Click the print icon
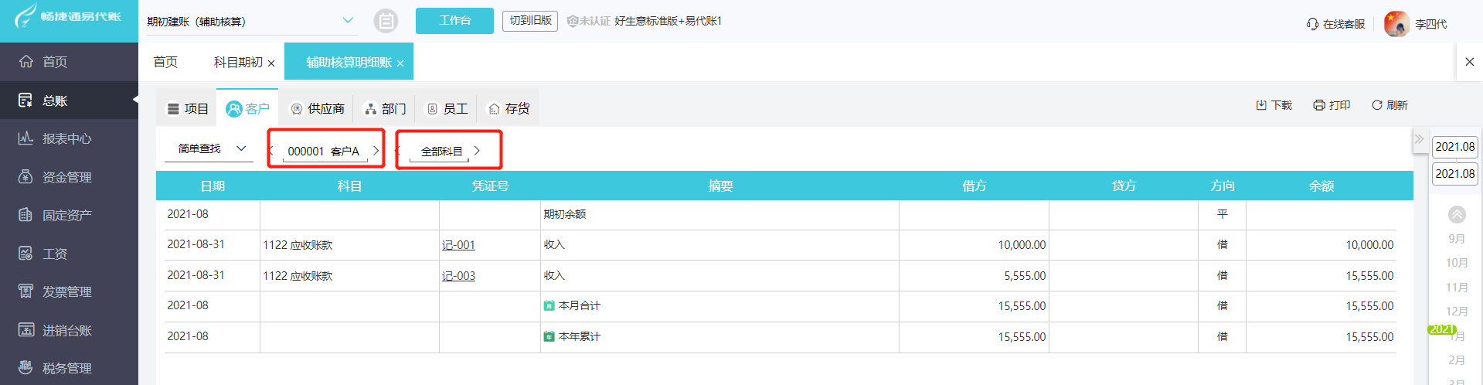Viewport: 1483px width, 385px height. pyautogui.click(x=1319, y=105)
